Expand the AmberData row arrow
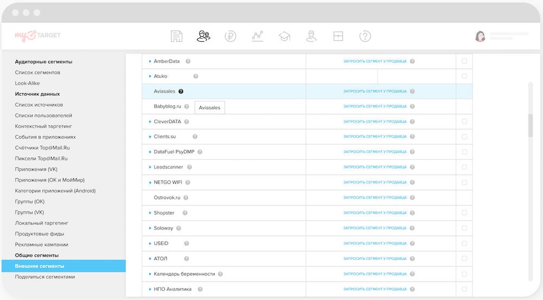This screenshot has height=300, width=543. click(150, 61)
